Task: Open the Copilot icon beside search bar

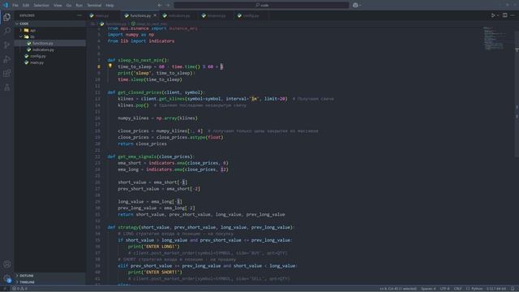Action: click(x=355, y=5)
